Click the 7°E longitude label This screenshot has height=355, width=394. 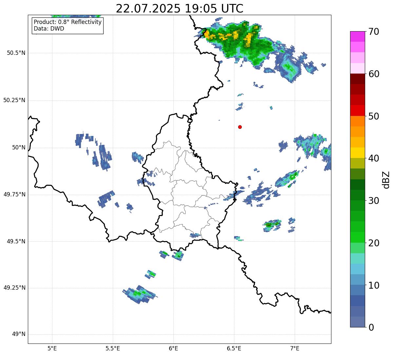[295, 348]
